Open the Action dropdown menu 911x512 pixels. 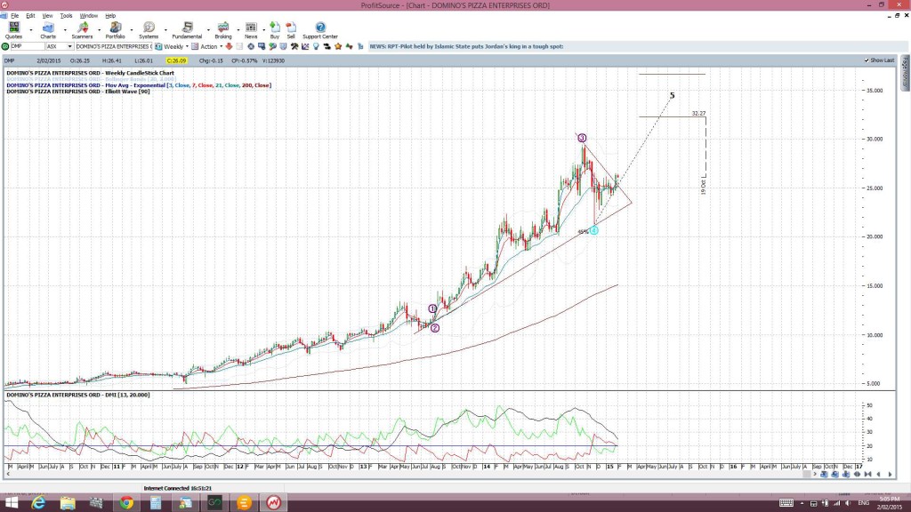(x=221, y=46)
